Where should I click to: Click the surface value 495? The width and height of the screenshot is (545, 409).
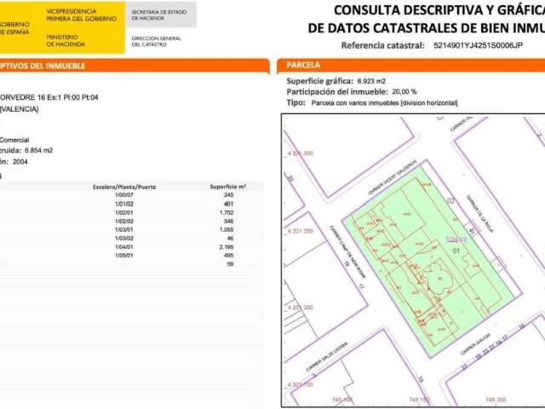coord(229,256)
